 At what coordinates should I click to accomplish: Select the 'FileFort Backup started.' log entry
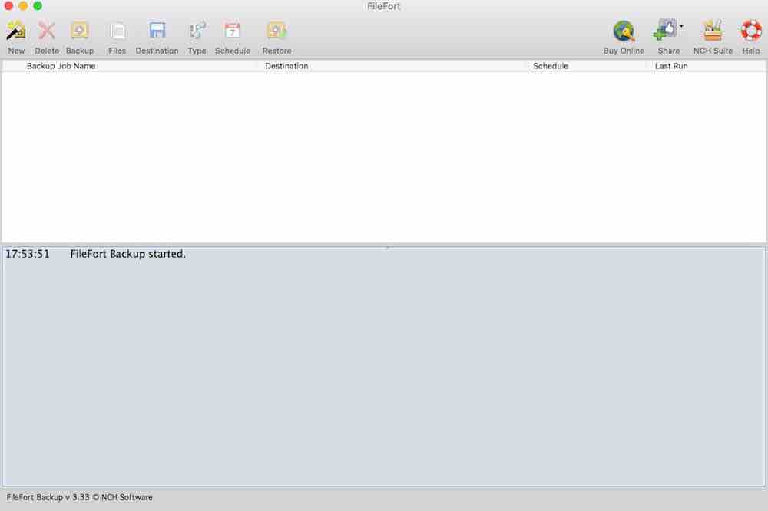tap(127, 254)
